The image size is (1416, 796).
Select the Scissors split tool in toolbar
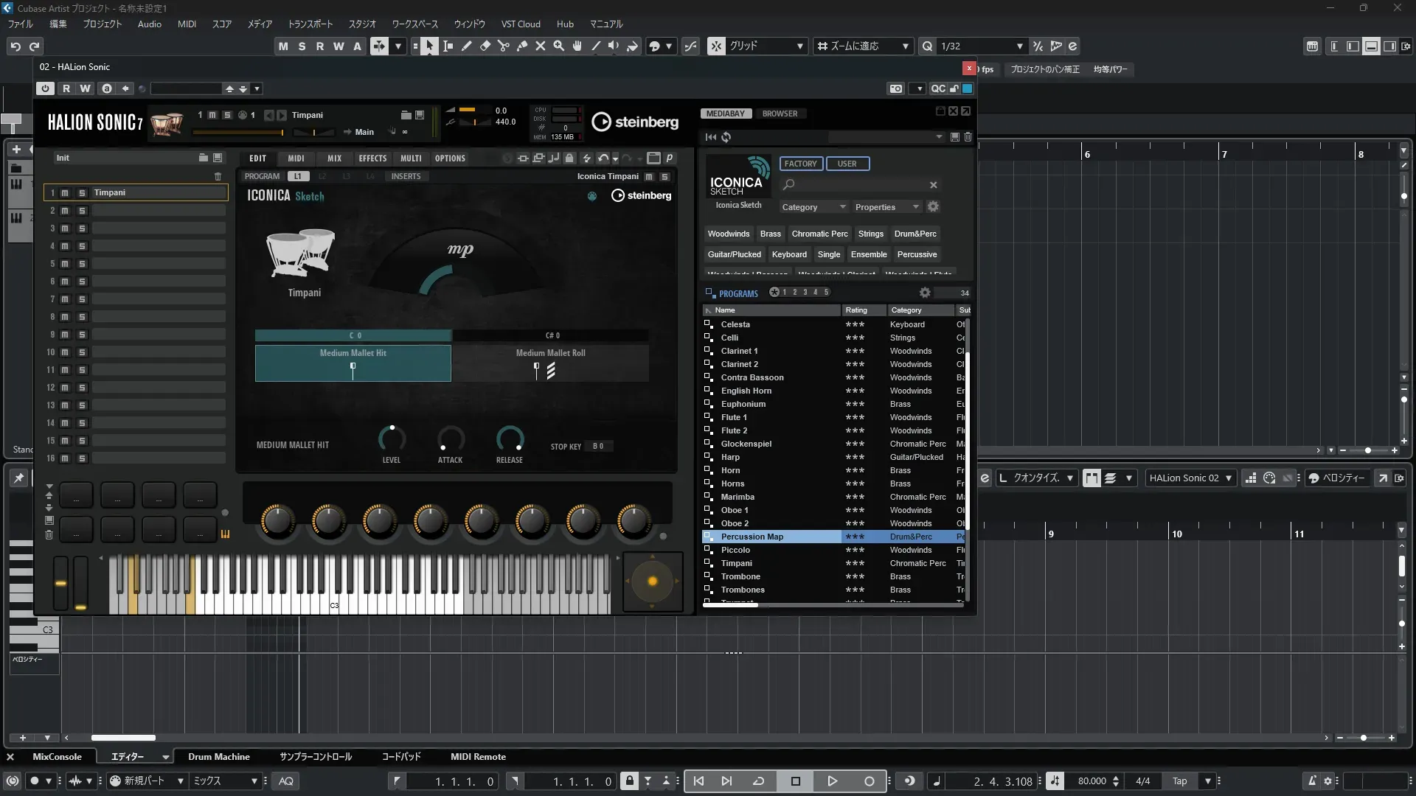pyautogui.click(x=504, y=46)
